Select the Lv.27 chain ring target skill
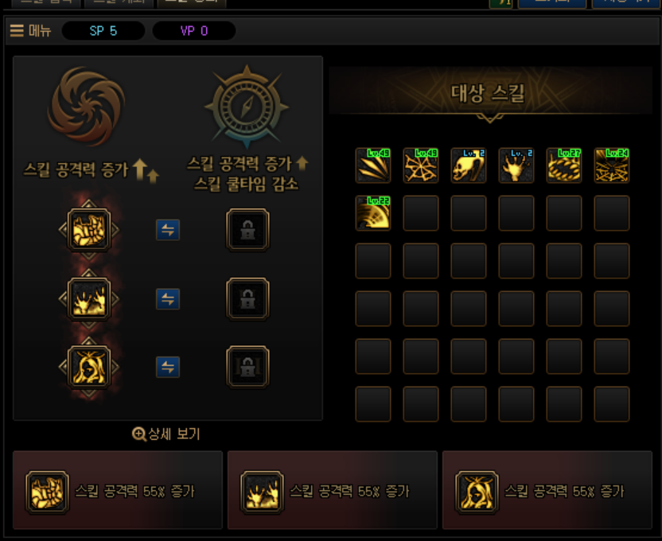662x541 pixels. pos(564,165)
